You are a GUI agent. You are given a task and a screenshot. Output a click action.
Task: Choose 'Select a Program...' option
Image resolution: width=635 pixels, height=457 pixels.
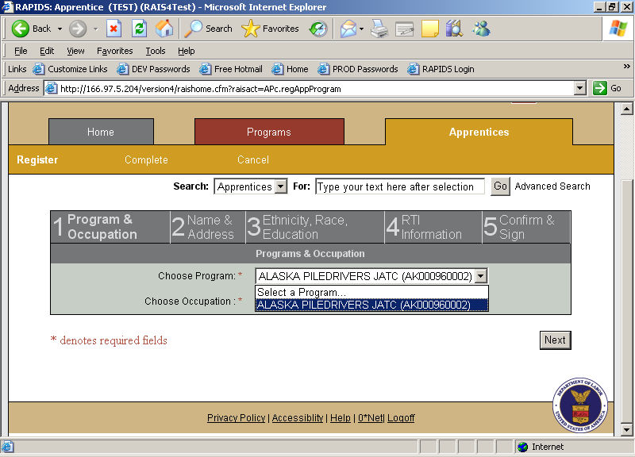(371, 292)
